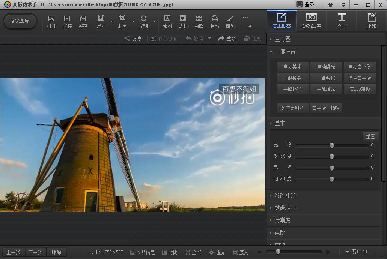Switch to the Digital Darkroom (数码暗房) tab
Viewport: 387px width, 259px height.
312,21
